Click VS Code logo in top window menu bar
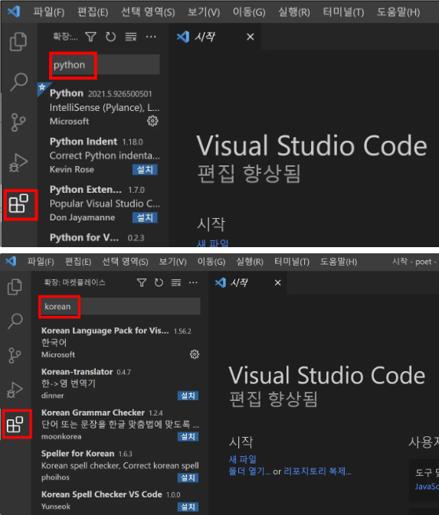439x515 pixels. point(14,11)
